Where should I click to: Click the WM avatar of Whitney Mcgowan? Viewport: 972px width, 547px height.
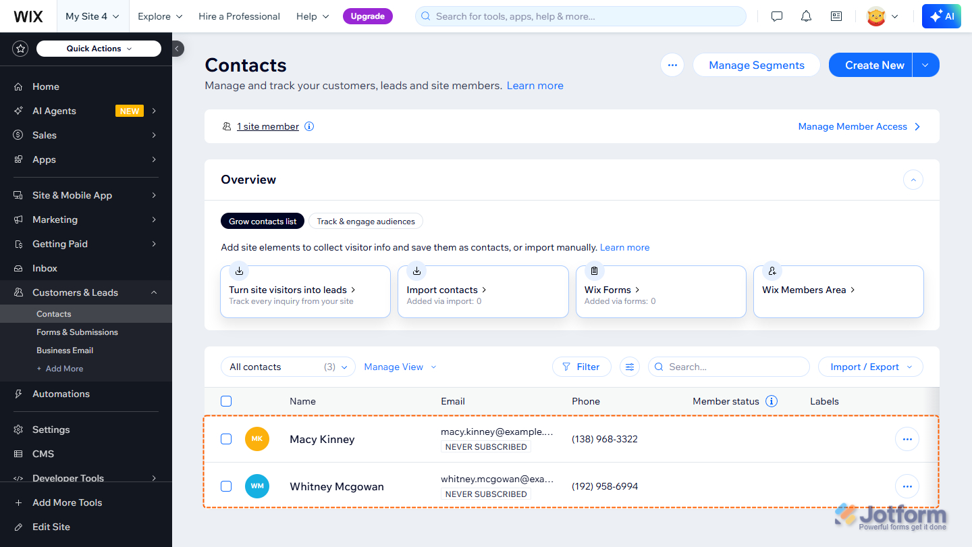click(257, 486)
